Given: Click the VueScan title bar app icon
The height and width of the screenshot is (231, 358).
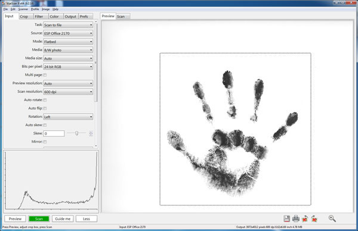Looking at the screenshot, I should (x=3, y=3).
